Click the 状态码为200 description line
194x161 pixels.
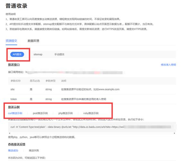[x=27, y=158]
